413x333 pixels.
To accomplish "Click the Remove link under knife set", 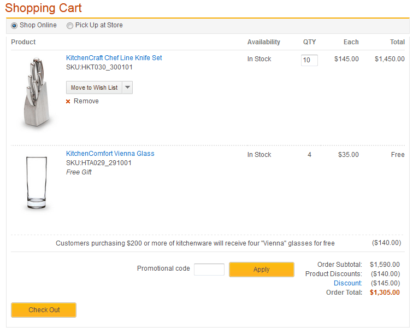I will [86, 101].
